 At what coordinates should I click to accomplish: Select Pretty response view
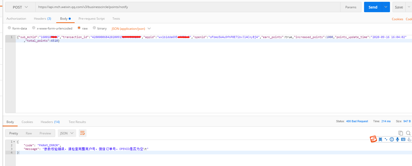[14, 133]
